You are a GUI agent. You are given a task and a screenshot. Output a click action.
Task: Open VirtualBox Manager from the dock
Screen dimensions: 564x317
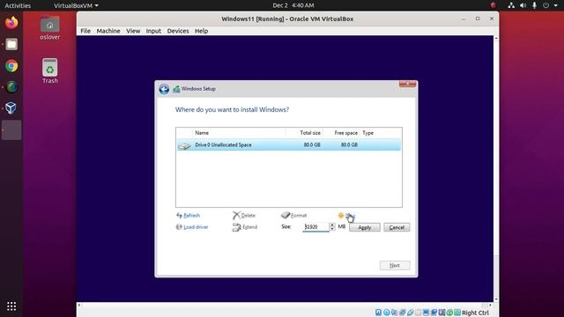point(11,107)
